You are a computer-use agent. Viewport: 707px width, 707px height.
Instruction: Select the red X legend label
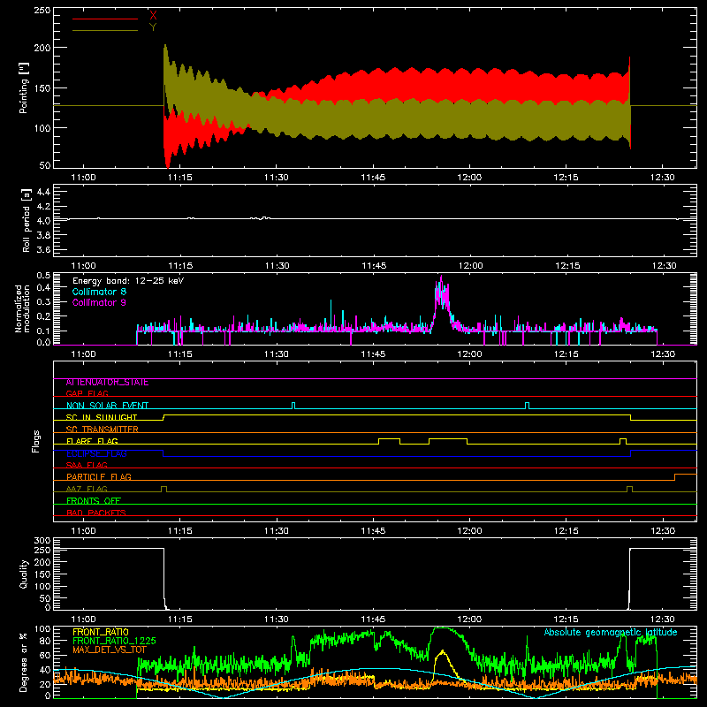(x=153, y=15)
